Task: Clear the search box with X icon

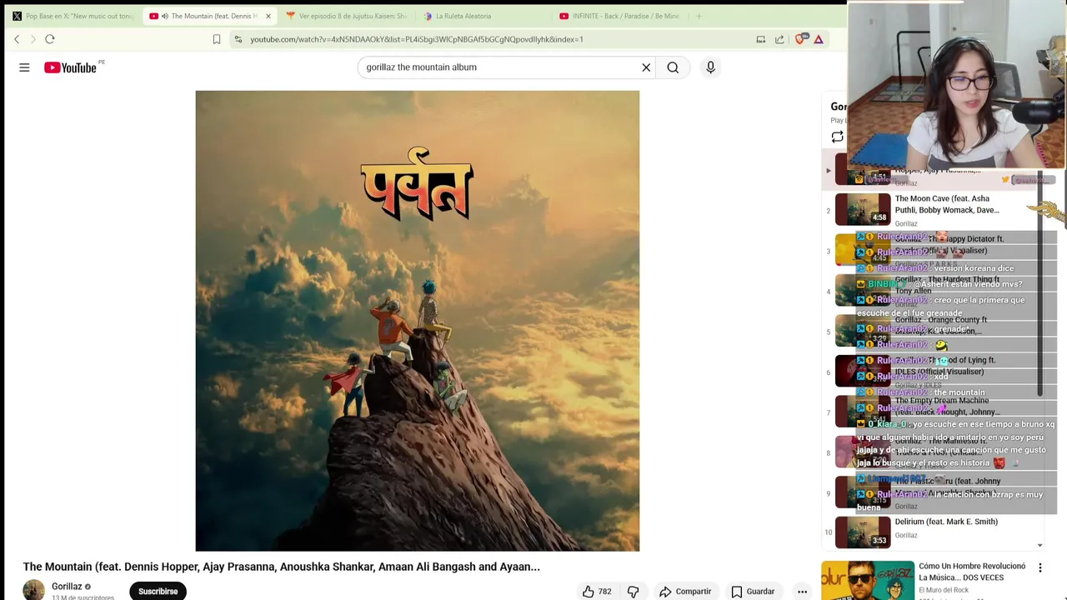Action: (646, 67)
